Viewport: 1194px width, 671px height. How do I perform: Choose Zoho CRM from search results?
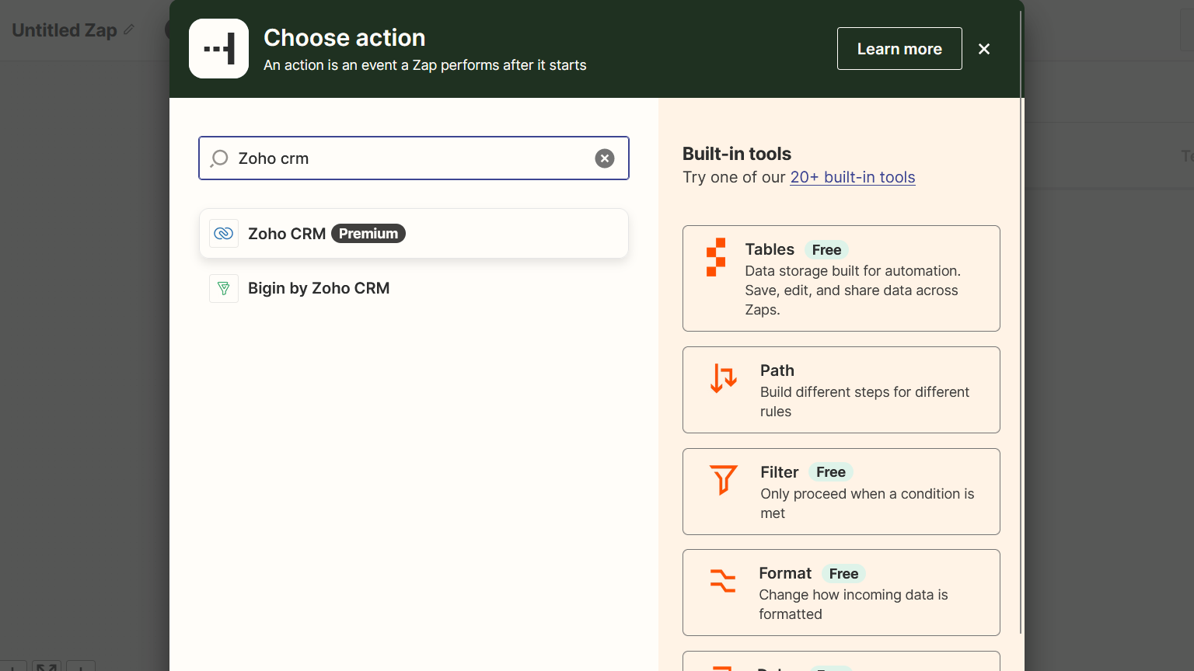(287, 234)
